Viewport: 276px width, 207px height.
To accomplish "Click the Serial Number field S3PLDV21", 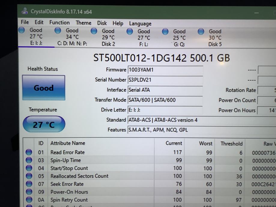I will [x=165, y=80].
